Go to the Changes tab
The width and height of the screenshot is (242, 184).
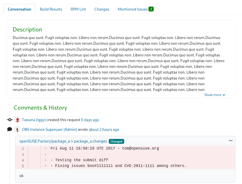tap(102, 9)
